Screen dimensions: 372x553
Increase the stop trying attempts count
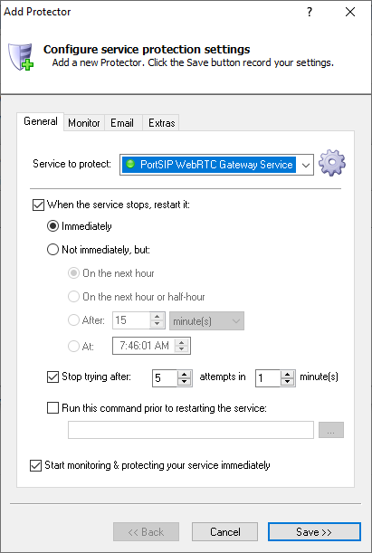(x=184, y=375)
